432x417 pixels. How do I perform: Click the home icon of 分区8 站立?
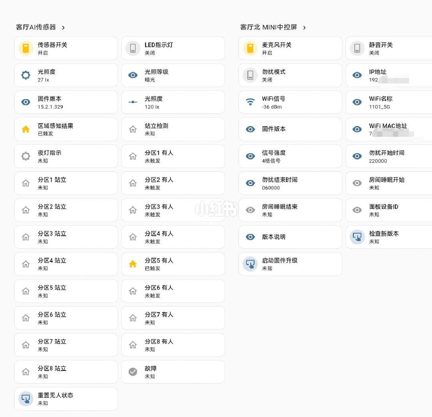click(26, 372)
